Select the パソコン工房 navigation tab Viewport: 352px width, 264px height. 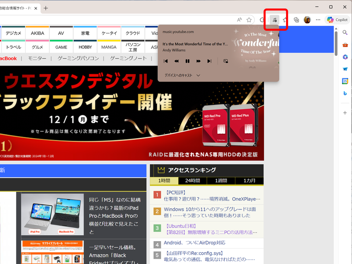click(x=133, y=47)
